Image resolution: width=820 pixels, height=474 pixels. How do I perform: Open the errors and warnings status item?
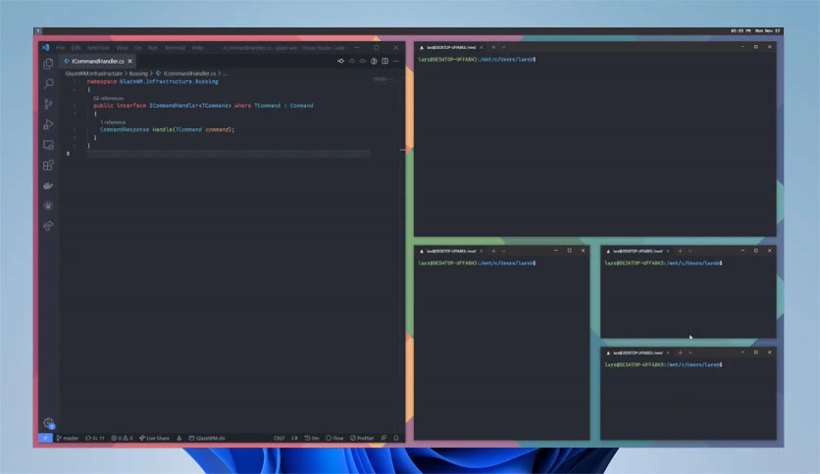122,438
